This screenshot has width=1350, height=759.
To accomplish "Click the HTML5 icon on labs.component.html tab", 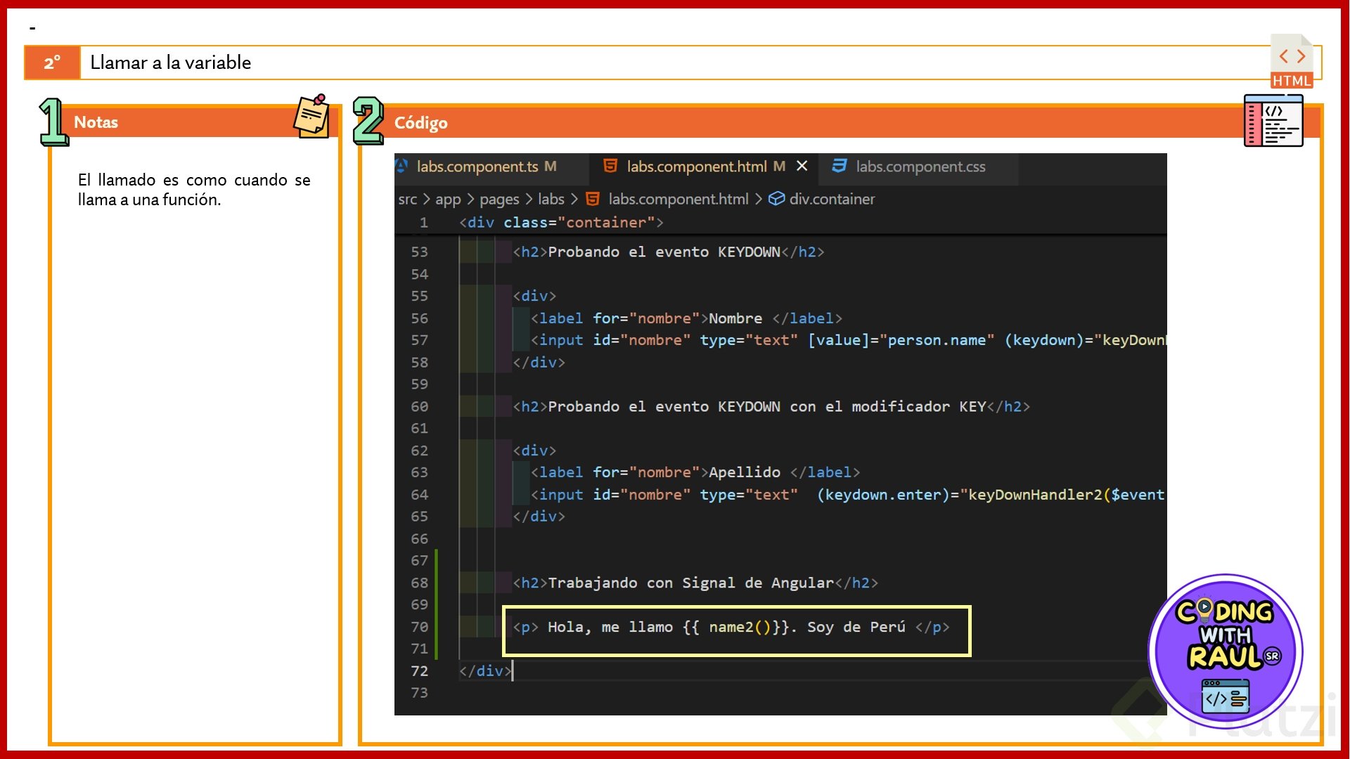I will click(610, 166).
